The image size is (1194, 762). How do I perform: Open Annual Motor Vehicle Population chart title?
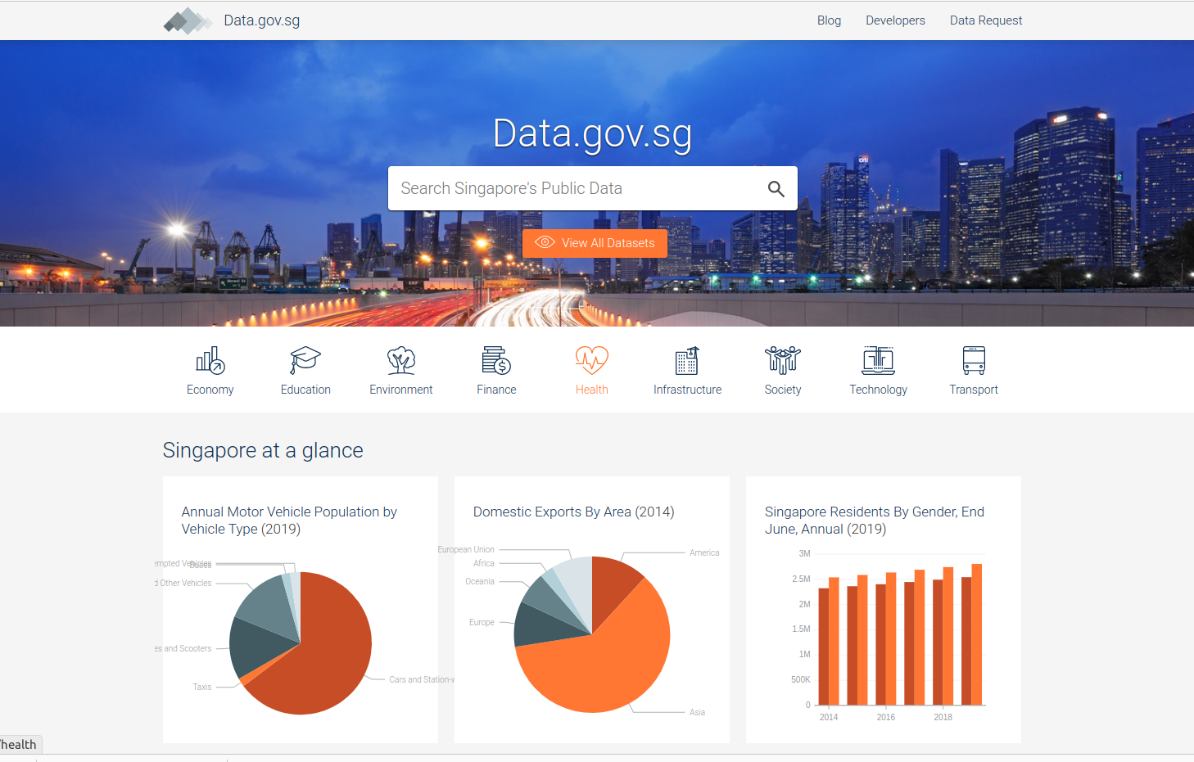[289, 521]
